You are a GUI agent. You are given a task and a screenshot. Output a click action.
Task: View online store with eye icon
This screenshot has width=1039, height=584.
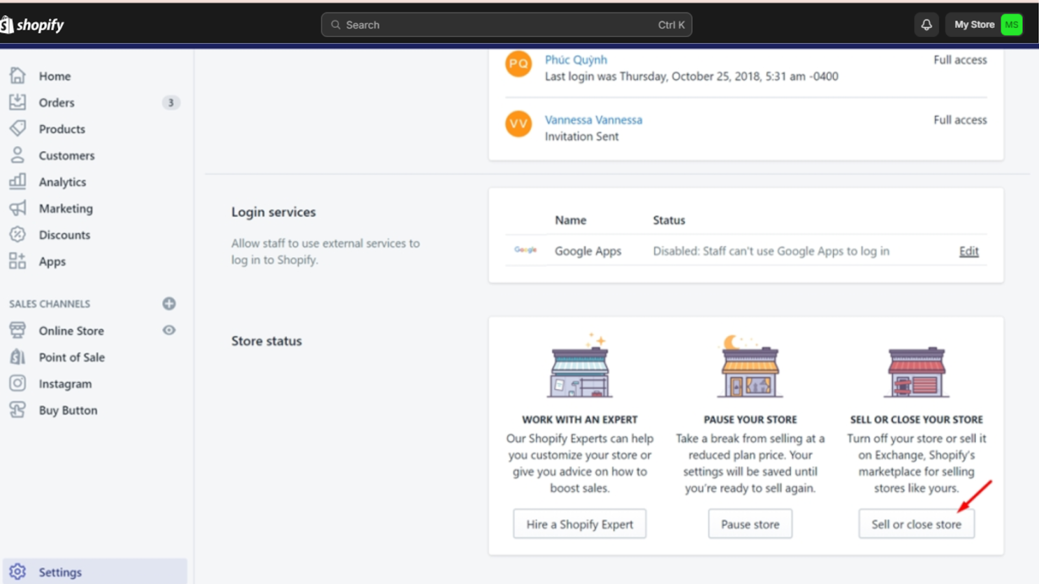point(169,330)
